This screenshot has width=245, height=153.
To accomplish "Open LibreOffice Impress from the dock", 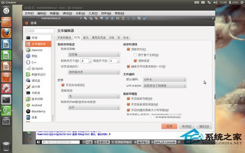I will point(6,67).
